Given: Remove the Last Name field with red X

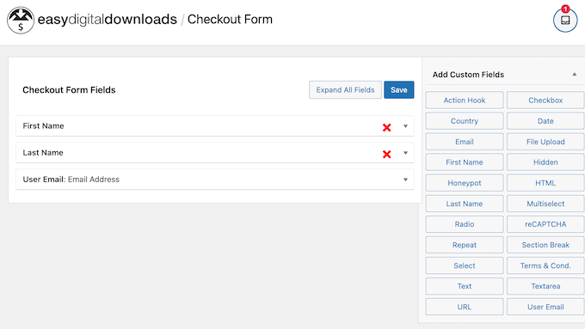Looking at the screenshot, I should pos(386,155).
